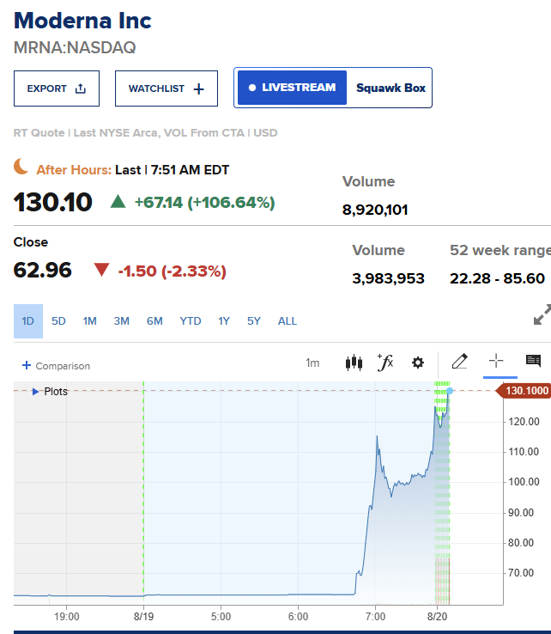Click the plus icon in WATCHLIST

[x=199, y=89]
